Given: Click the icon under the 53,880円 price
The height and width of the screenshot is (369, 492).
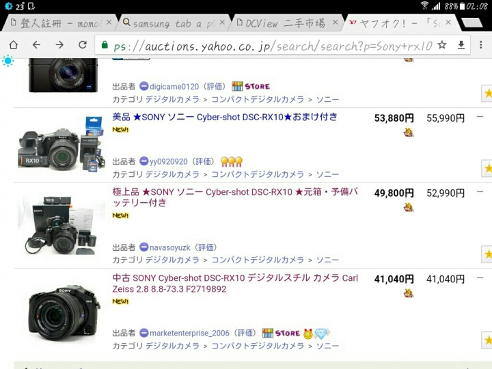Looking at the screenshot, I should (x=409, y=133).
